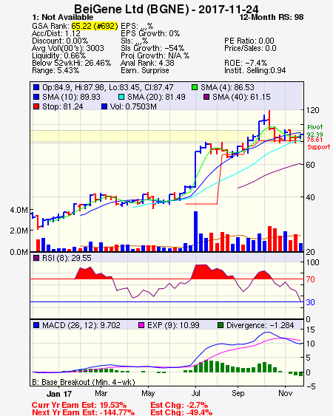This screenshot has width=333, height=416.
Task: Click the SMA (20): 81.49 label
Action: (x=156, y=97)
